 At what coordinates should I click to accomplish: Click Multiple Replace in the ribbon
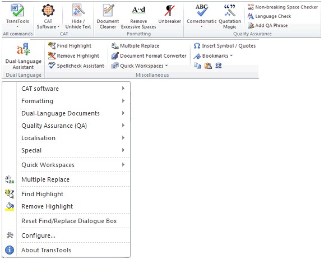[135, 45]
